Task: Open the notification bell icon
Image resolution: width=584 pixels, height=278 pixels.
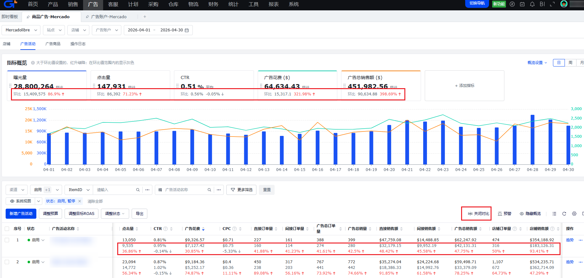Action: 532,4
